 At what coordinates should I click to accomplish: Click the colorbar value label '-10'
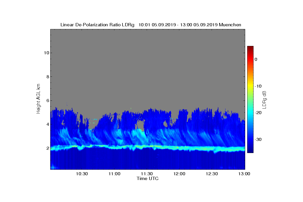click(x=258, y=86)
